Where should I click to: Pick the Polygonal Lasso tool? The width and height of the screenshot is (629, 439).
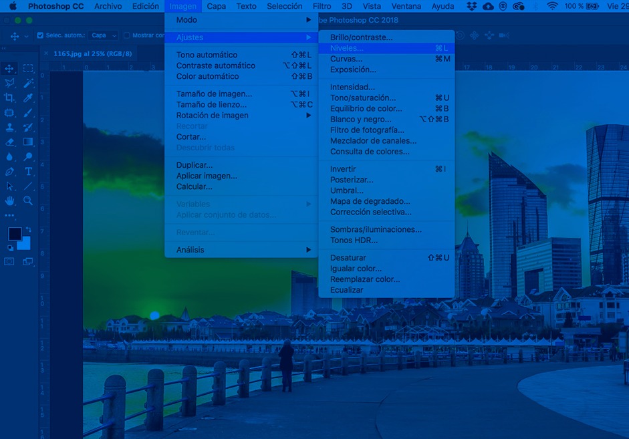[9, 83]
